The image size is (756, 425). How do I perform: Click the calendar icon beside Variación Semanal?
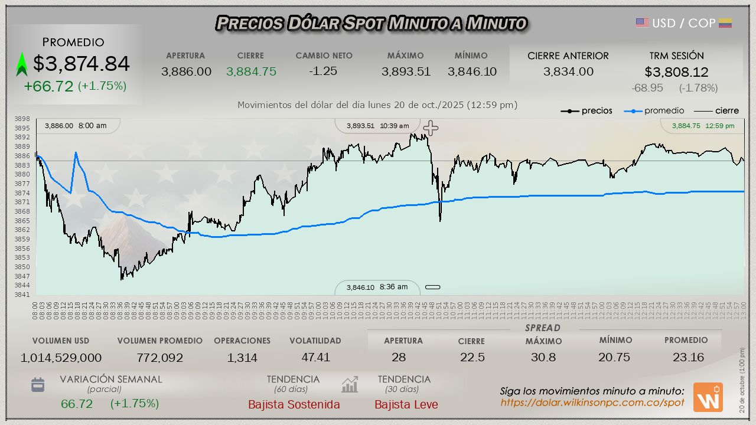38,385
